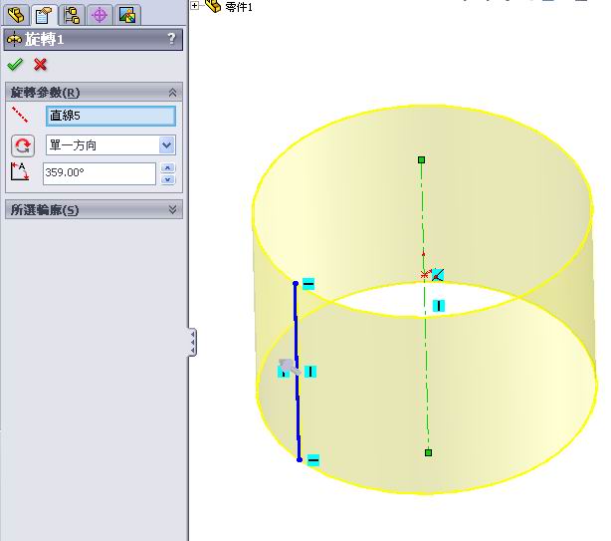Collapse the side panel with splitter handle

coord(192,342)
